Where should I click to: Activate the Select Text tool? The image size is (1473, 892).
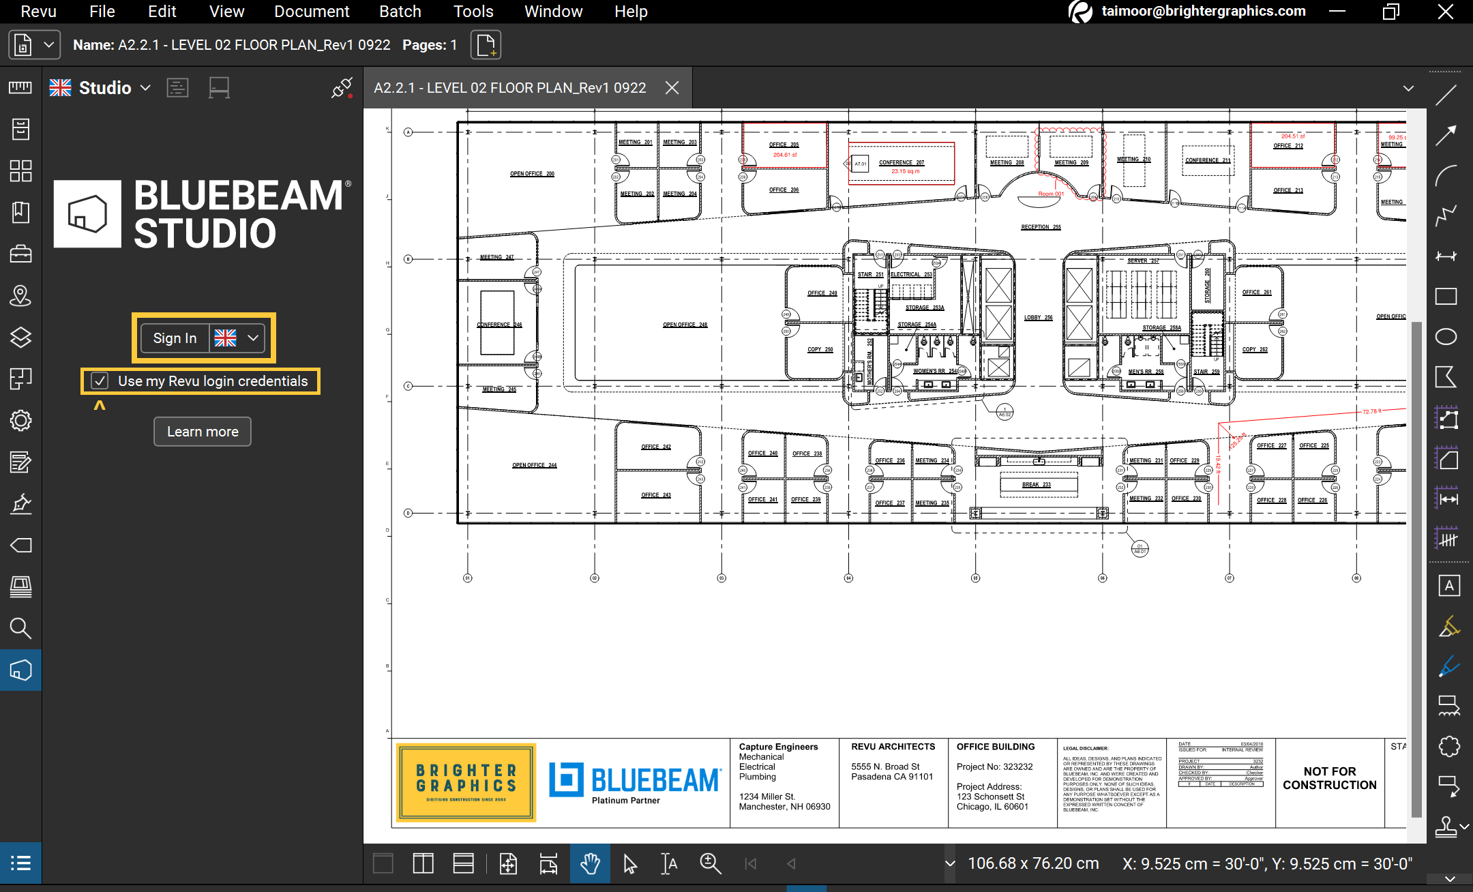(x=668, y=863)
